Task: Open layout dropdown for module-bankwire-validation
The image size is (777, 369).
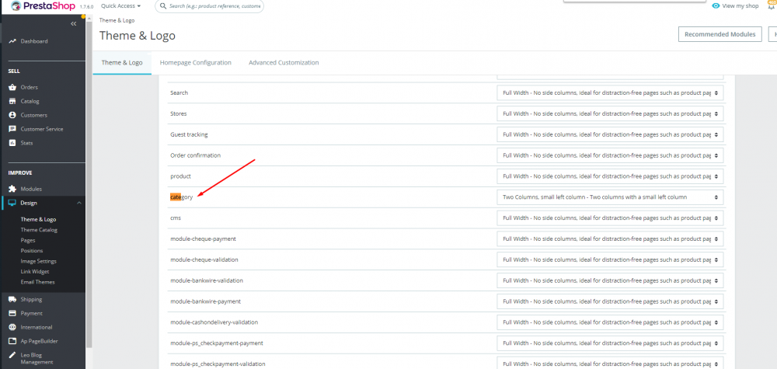Action: 610,280
